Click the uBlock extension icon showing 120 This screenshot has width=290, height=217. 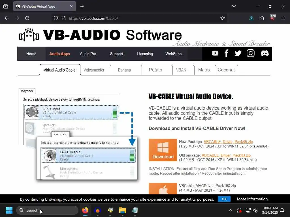pyautogui.click(x=273, y=18)
